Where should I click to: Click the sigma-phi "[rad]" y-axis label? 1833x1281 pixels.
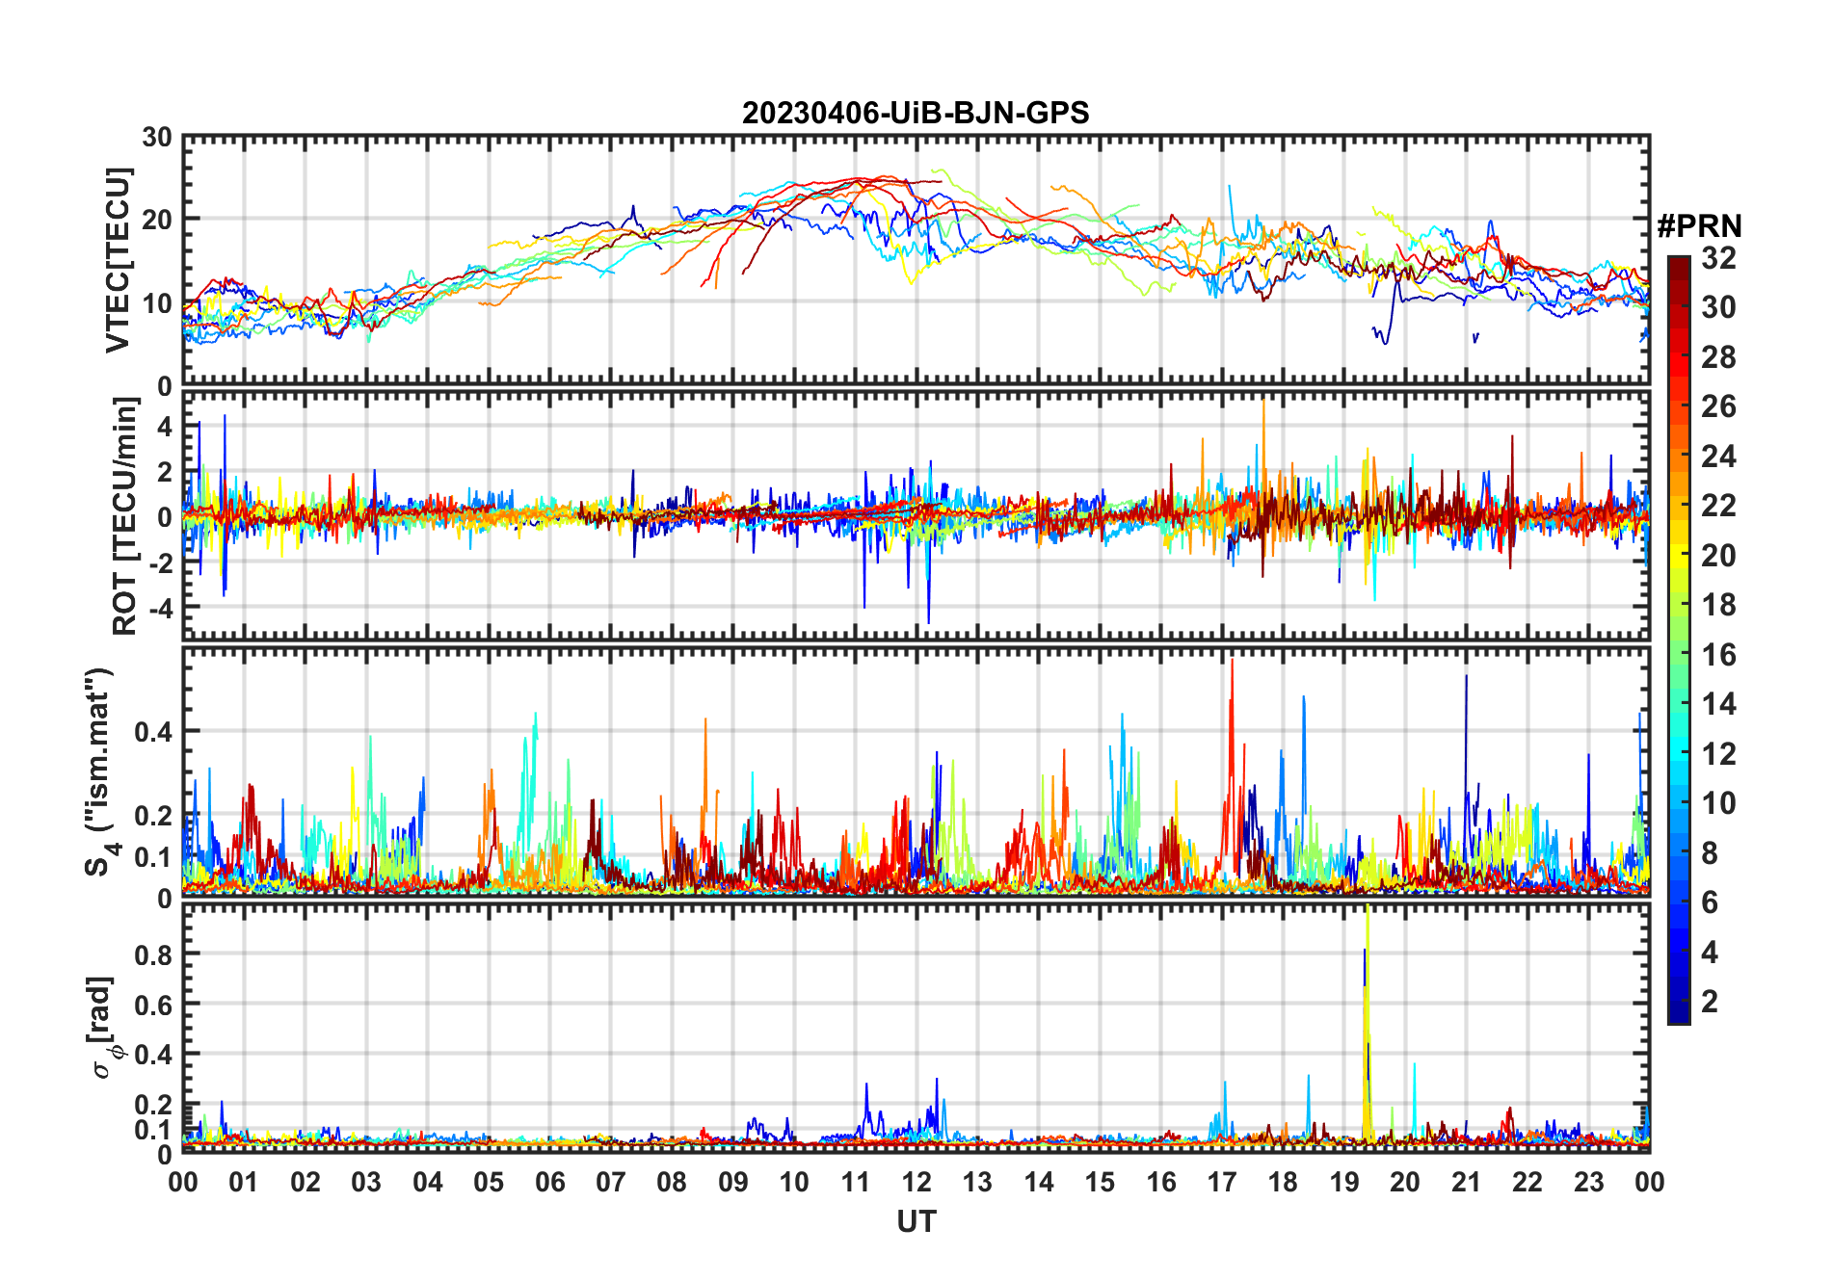(104, 1027)
